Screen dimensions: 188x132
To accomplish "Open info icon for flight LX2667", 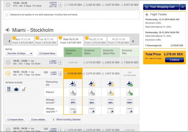I will 60,62.
